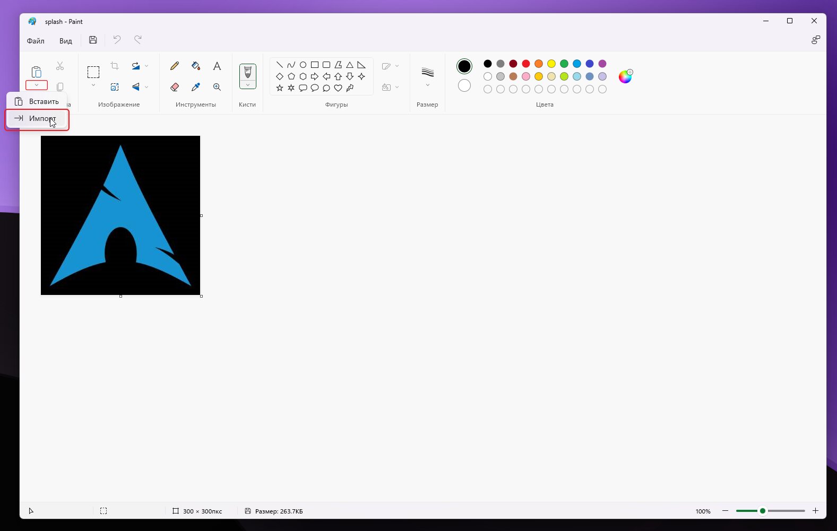
Task: Select the Fill bucket tool
Action: [x=196, y=66]
